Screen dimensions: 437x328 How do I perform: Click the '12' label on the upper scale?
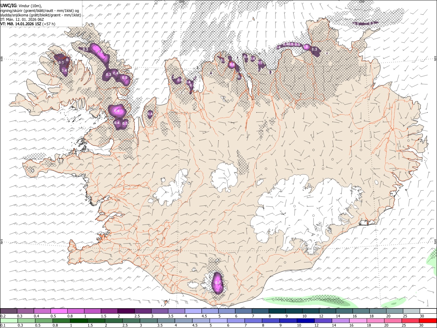click(321, 316)
